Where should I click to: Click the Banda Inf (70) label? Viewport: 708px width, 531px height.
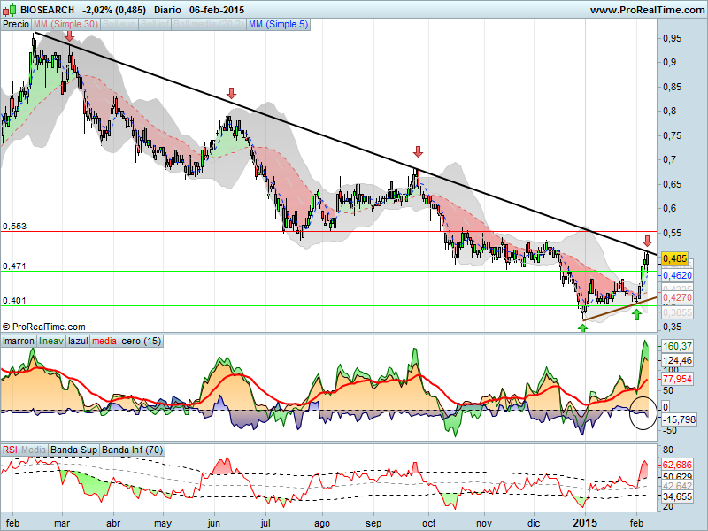click(x=132, y=450)
